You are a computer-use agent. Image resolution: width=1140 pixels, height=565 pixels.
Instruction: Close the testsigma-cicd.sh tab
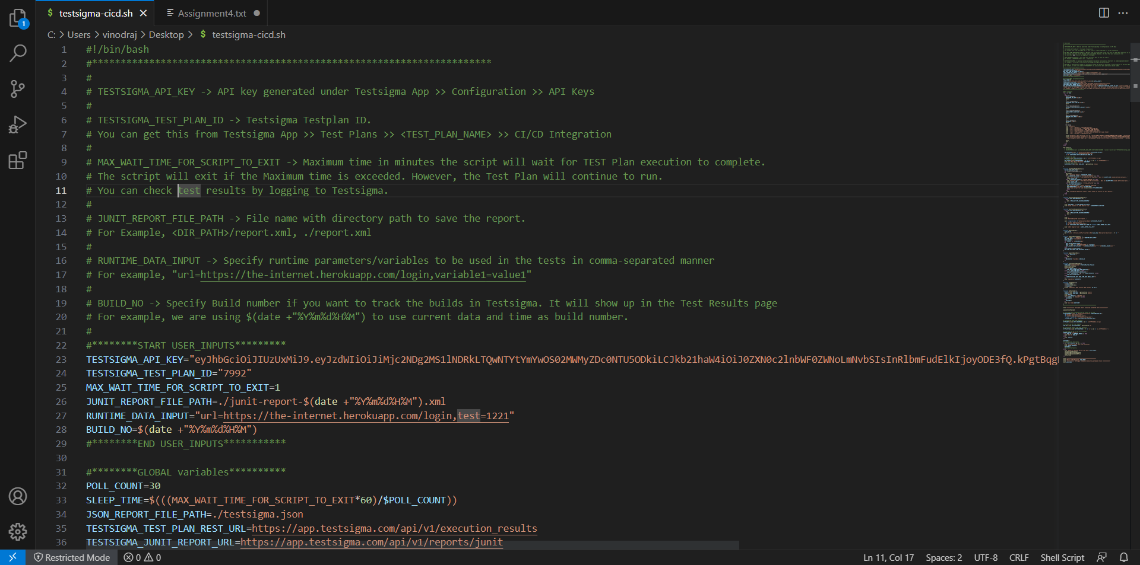[143, 13]
